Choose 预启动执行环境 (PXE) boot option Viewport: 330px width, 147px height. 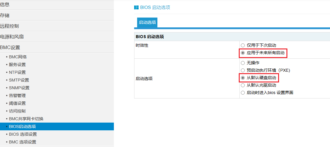243,70
